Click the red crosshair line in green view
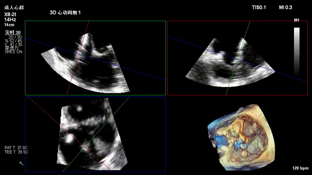Image resolution: width=312 pixels, height=175 pixels. click(78, 57)
